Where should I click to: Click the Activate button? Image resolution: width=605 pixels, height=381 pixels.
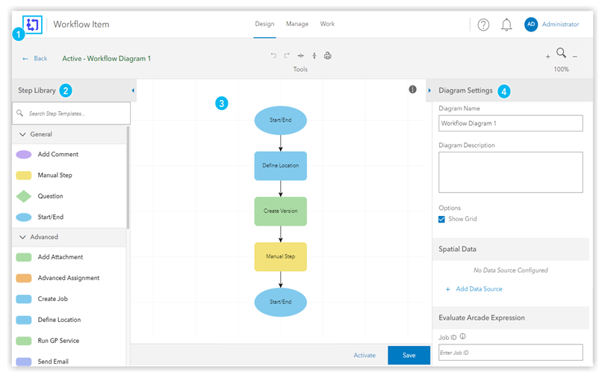click(364, 355)
